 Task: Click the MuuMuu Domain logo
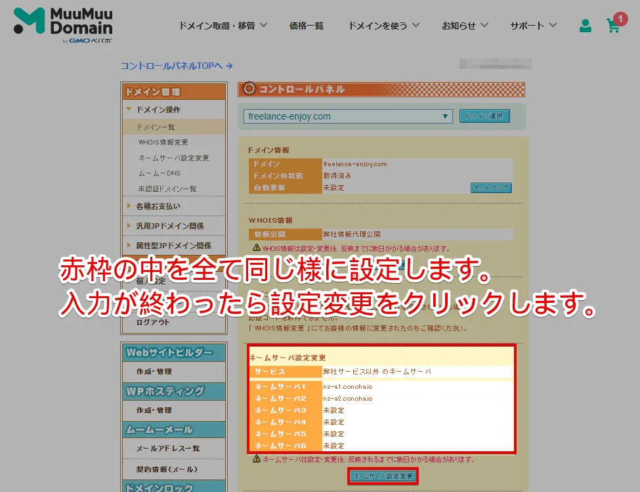63,25
